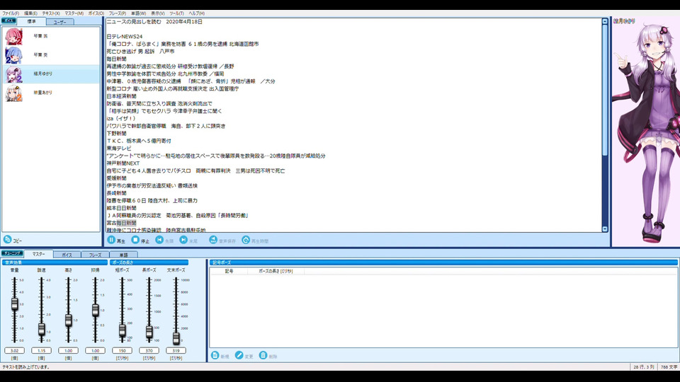The height and width of the screenshot is (382, 680).
Task: Open the マスター(M) menu
Action: [74, 13]
